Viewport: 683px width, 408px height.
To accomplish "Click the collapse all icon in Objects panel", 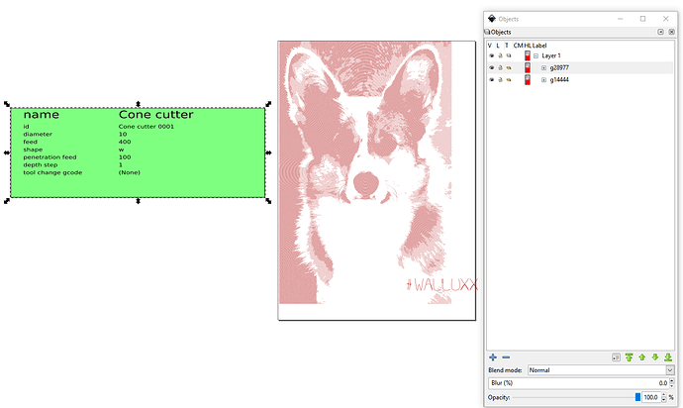I will (616, 357).
